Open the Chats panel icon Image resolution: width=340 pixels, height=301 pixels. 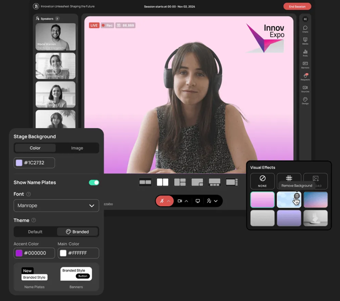click(305, 28)
